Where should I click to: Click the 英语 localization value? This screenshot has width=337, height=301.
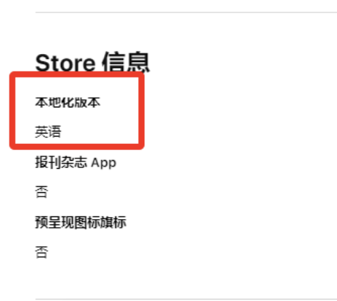pyautogui.click(x=48, y=132)
